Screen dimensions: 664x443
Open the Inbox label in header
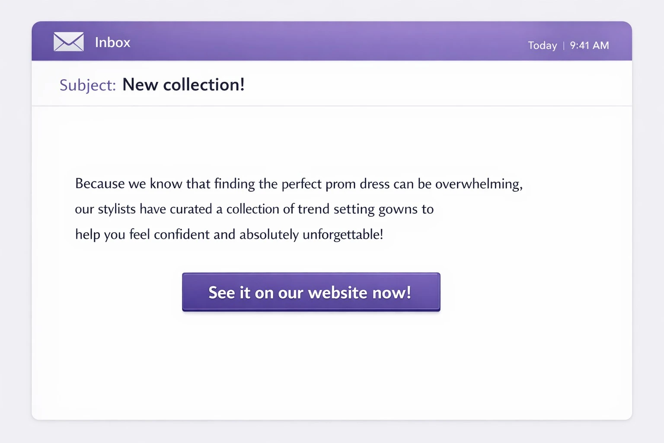[x=112, y=42]
